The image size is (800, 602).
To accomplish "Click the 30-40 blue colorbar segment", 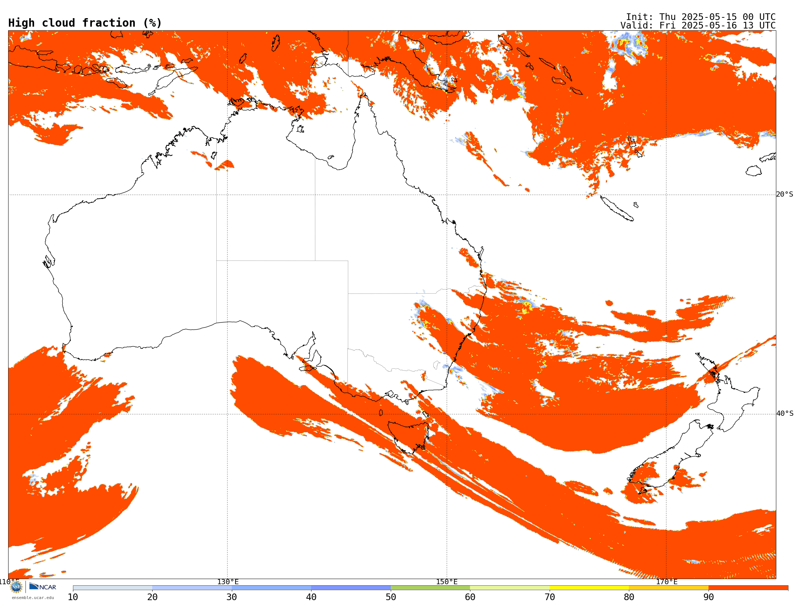I will tap(271, 588).
